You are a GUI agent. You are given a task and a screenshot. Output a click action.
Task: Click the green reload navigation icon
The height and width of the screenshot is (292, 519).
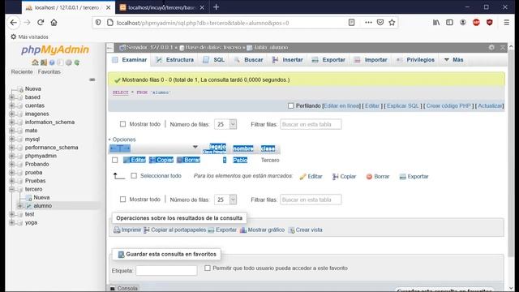pyautogui.click(x=77, y=62)
